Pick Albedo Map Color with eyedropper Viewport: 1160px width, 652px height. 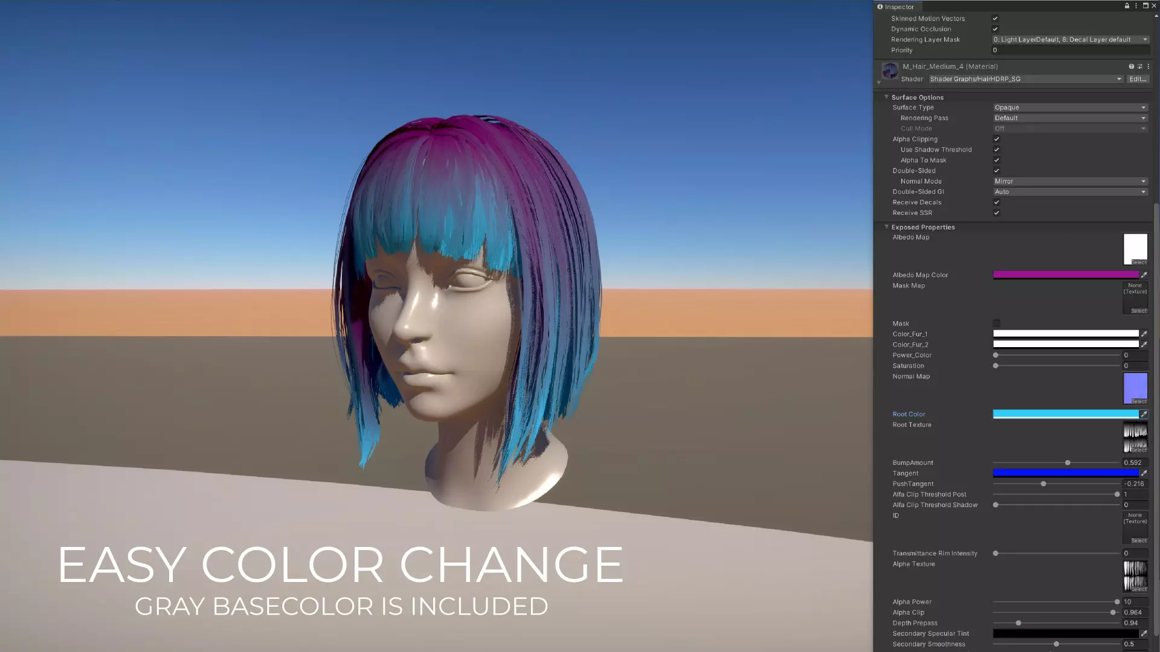(1144, 275)
